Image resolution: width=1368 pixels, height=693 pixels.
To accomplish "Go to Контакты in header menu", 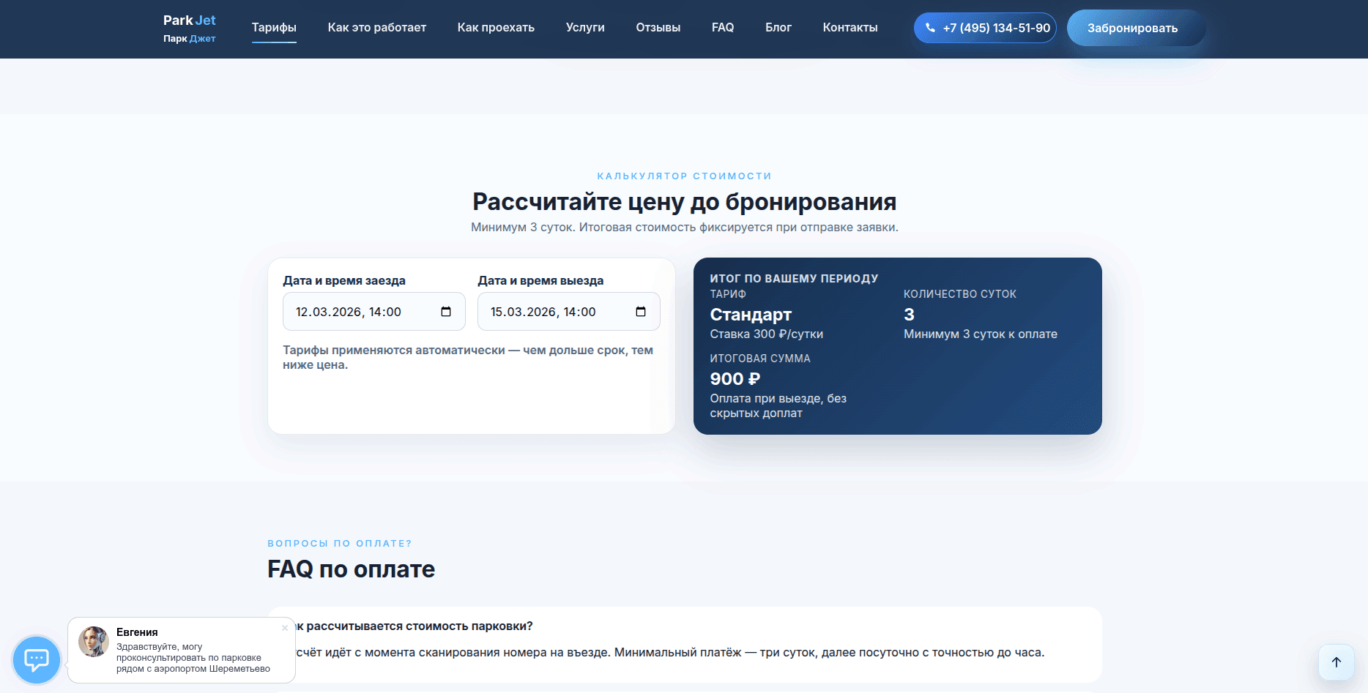I will tap(850, 28).
